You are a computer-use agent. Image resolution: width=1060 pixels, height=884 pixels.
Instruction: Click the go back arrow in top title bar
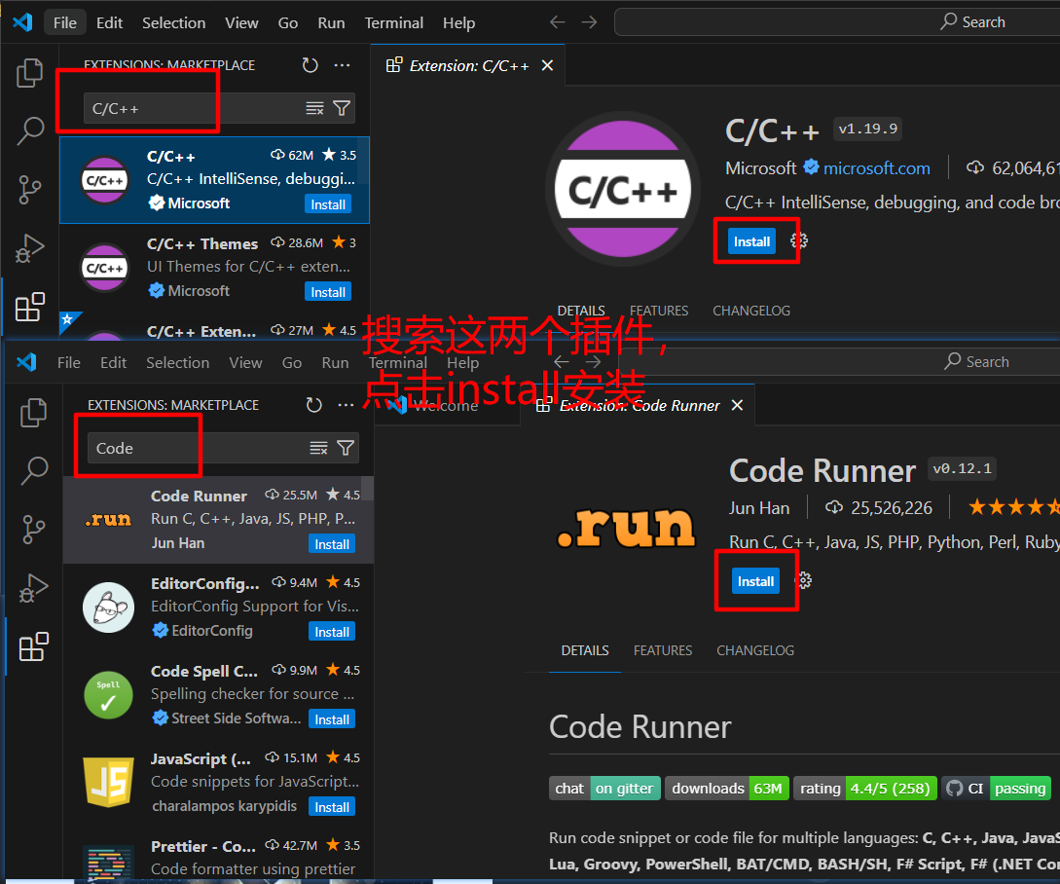pos(557,22)
